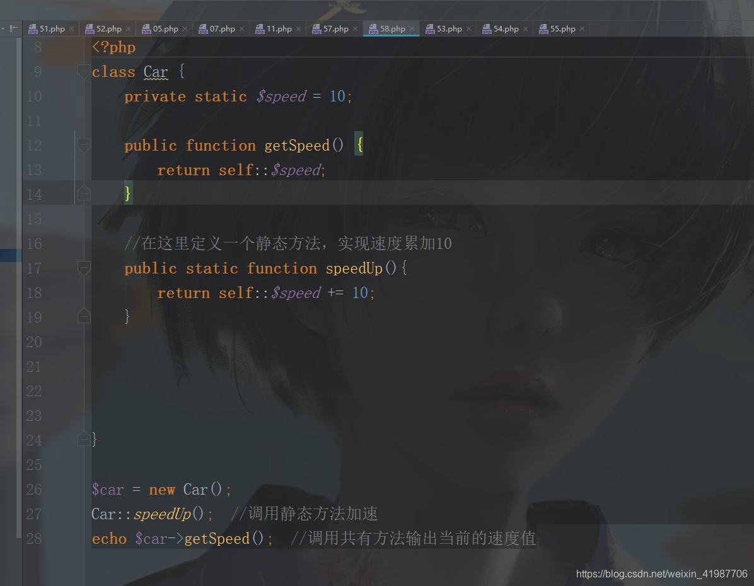
Task: Click the getSpeed fold end marker on line 14
Action: pyautogui.click(x=84, y=193)
